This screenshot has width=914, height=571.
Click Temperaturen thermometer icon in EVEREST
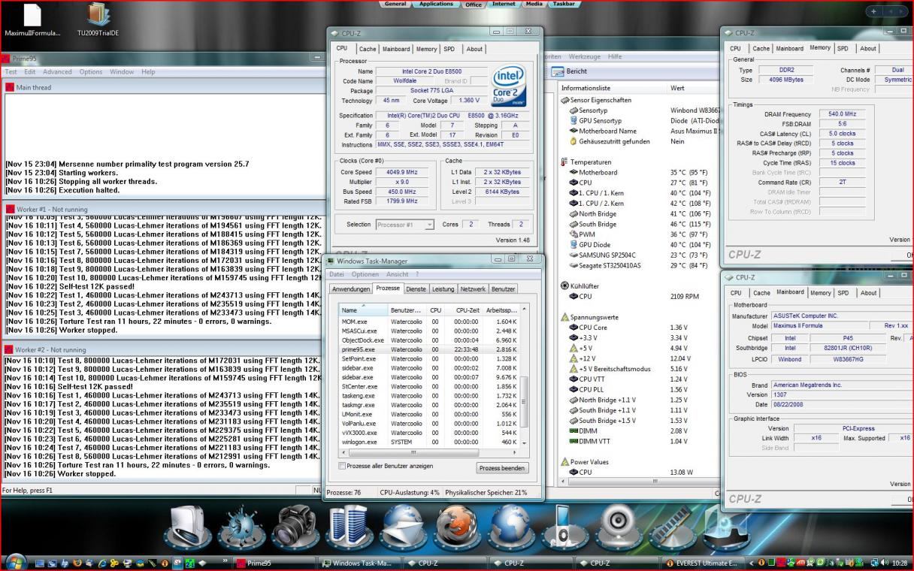click(x=564, y=162)
